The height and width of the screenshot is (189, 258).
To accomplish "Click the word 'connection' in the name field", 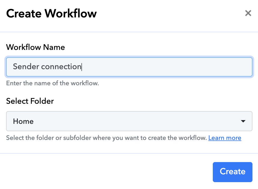I will pyautogui.click(x=61, y=67).
